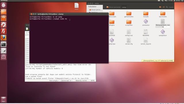Focus the Terminal launcher icon

coord(3,44)
